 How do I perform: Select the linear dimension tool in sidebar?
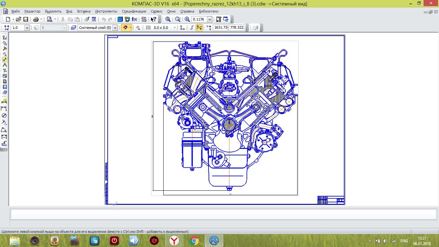click(x=4, y=108)
